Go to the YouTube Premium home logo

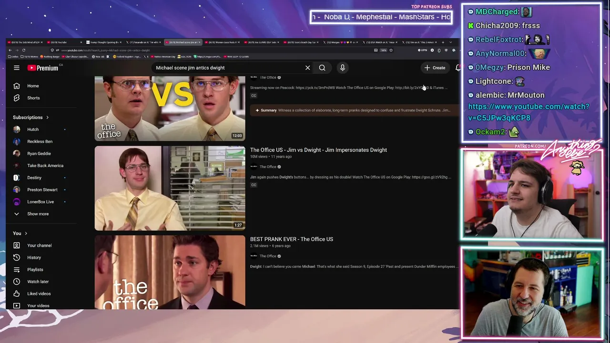[x=43, y=68]
